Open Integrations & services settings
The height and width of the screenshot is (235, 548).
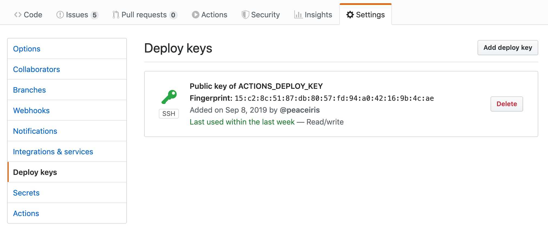(x=53, y=152)
